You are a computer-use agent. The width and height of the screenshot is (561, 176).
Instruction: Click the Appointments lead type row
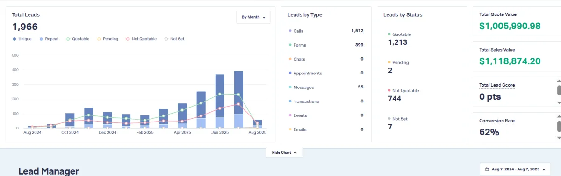(x=326, y=73)
